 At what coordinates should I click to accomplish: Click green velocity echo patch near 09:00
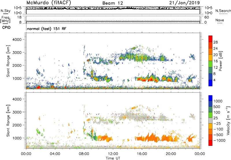(94, 137)
